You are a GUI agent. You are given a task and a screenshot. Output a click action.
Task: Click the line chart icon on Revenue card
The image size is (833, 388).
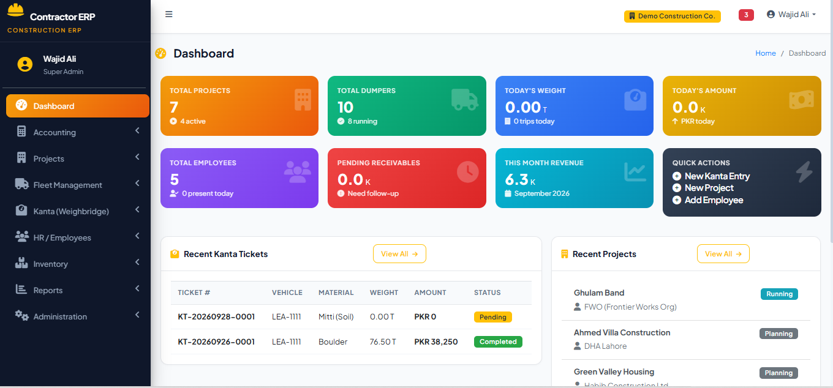pyautogui.click(x=635, y=171)
